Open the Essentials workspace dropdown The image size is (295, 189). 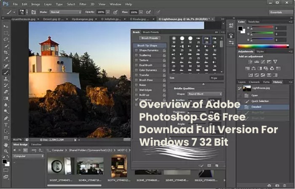pyautogui.click(x=281, y=12)
